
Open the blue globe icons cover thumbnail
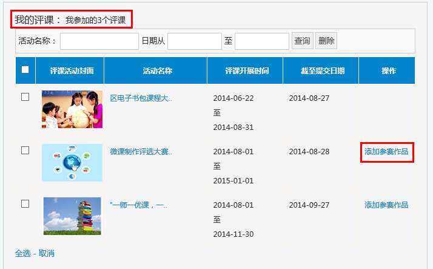(72, 163)
